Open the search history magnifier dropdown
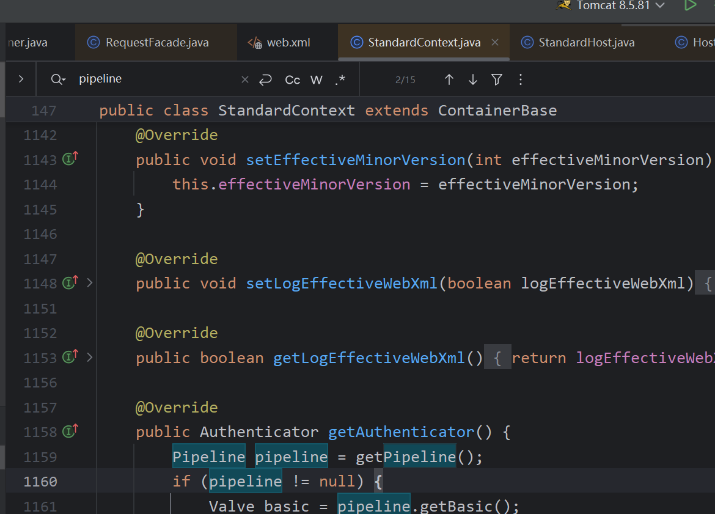715x514 pixels. tap(58, 79)
